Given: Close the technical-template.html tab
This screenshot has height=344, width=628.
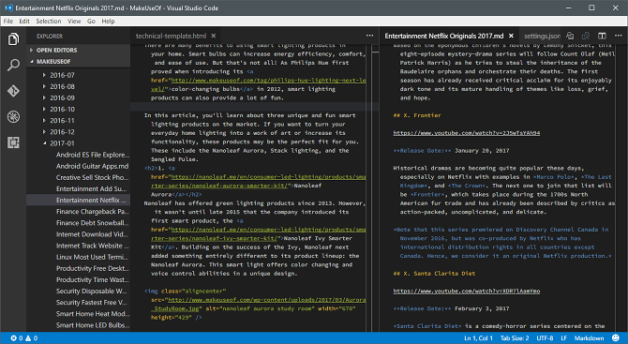Looking at the screenshot, I should tap(214, 36).
